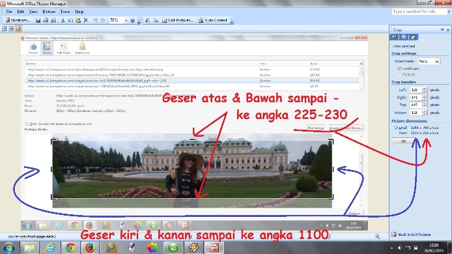This screenshot has height=254, width=452.
Task: Click the Edit Pictures toolbar button
Action: click(178, 20)
